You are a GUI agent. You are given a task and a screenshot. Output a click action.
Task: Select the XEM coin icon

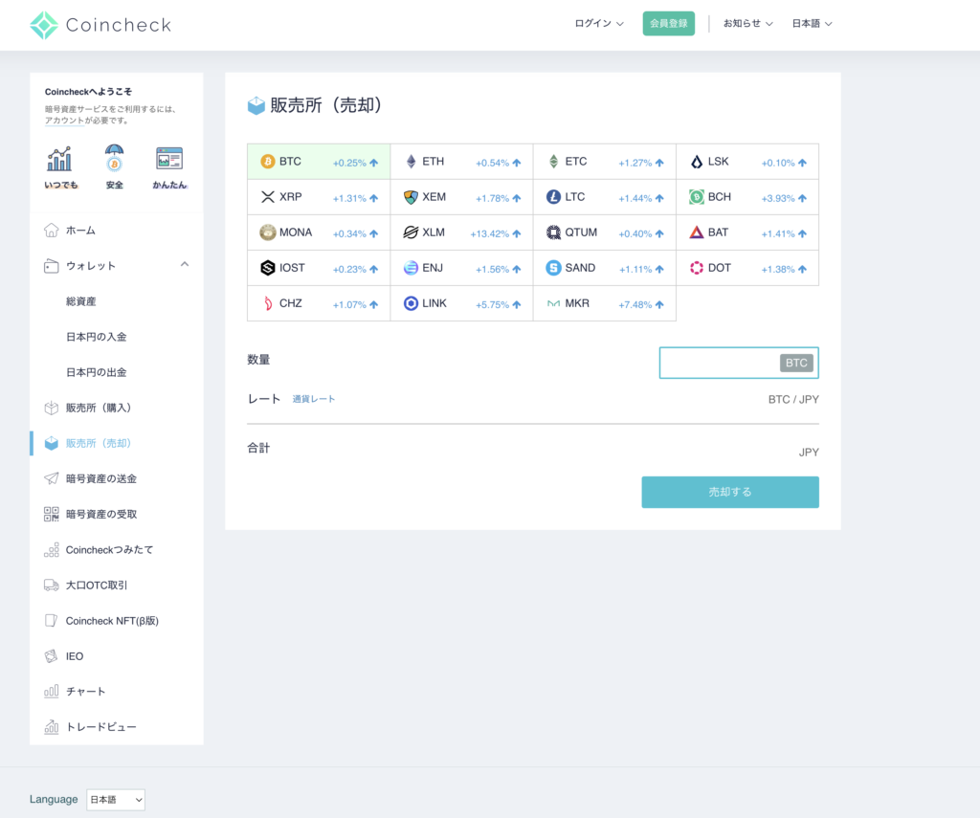pos(411,197)
